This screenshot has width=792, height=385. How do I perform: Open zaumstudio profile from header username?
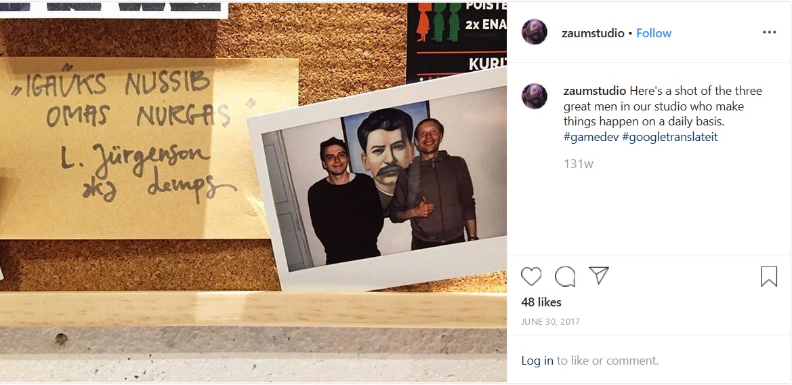tap(593, 33)
